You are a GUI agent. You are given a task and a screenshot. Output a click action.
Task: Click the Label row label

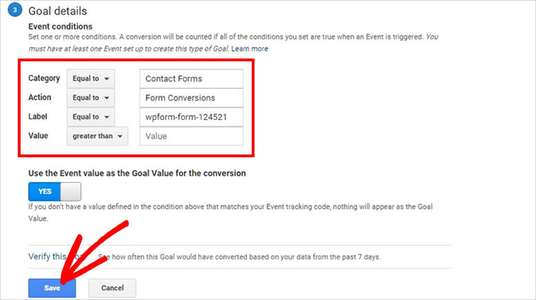(x=38, y=117)
